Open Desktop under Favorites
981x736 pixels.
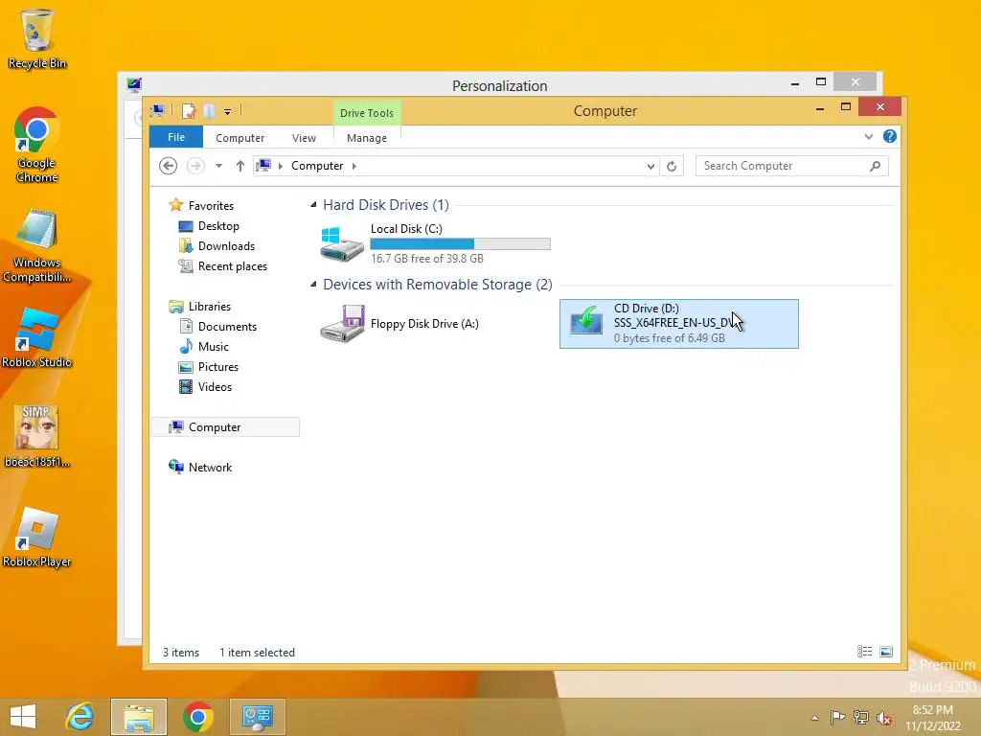click(218, 226)
